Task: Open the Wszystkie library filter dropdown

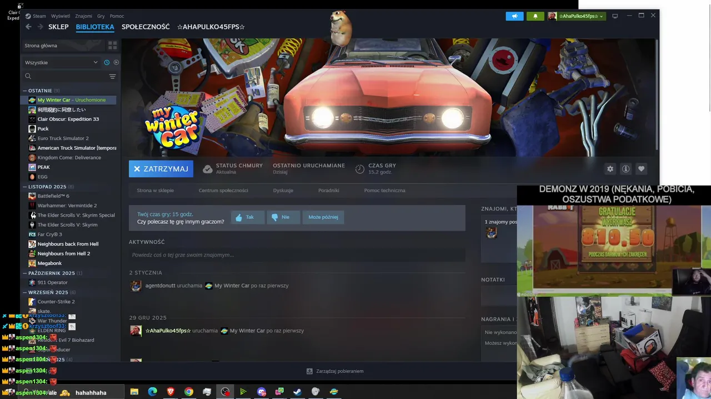Action: 61,63
